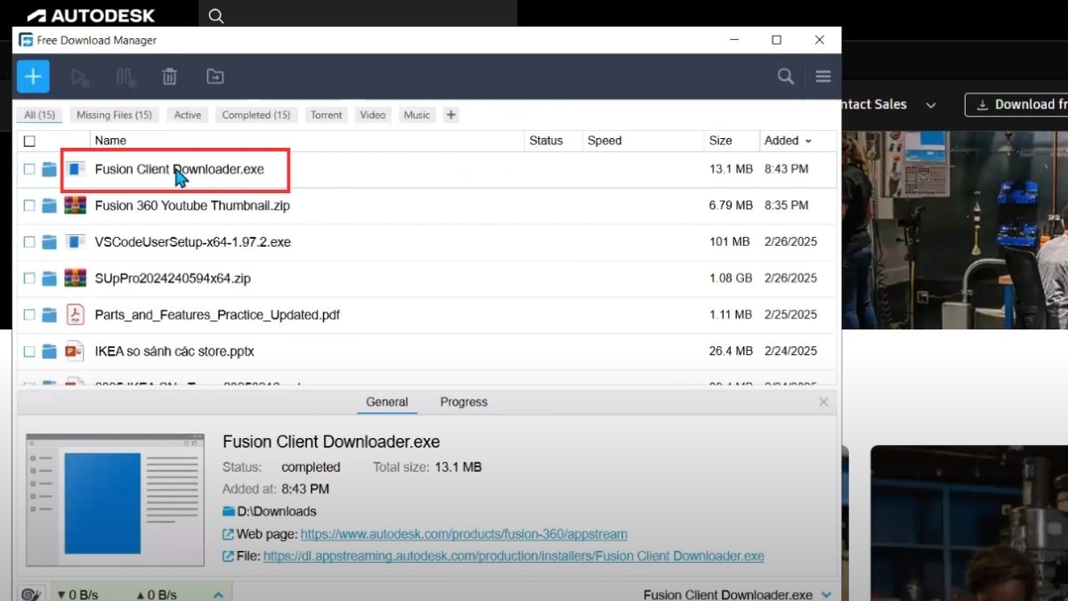Collapse details via chevron beside bottom filename
Viewport: 1068px width, 601px height.
[x=827, y=595]
